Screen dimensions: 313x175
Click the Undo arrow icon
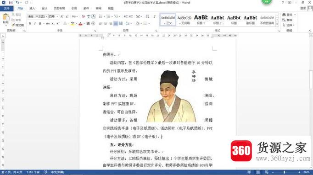click(17, 3)
